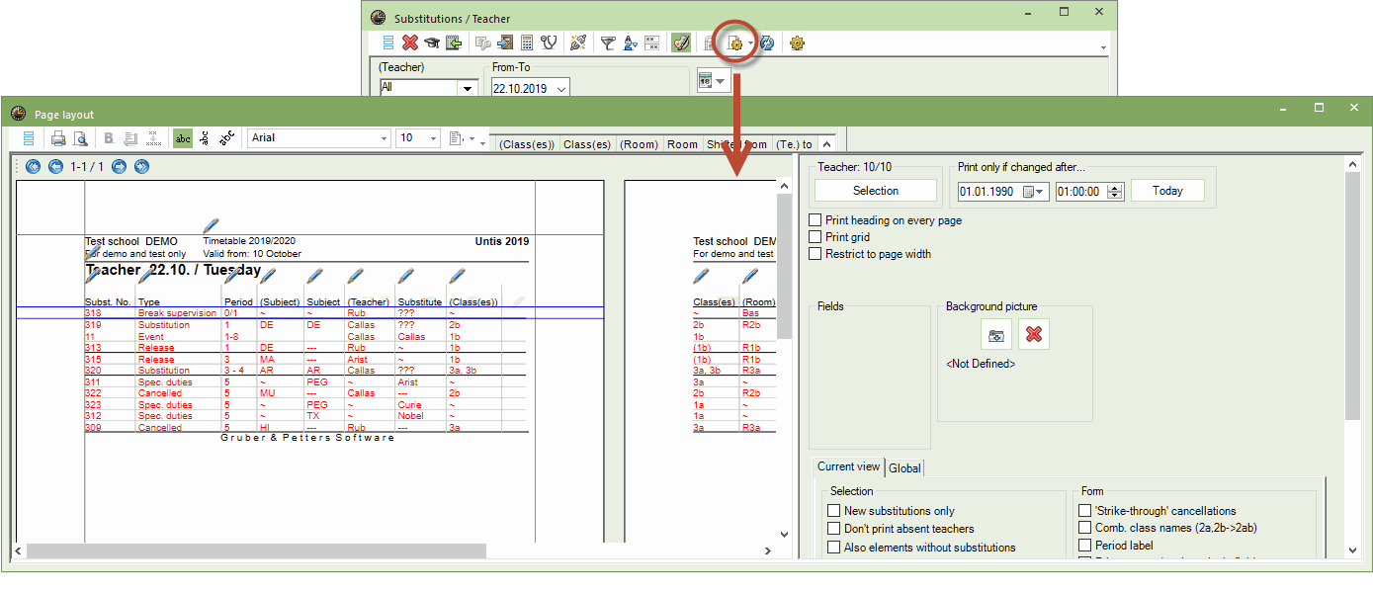Open the font size 10 dropdown
The width and height of the screenshot is (1373, 592).
pyautogui.click(x=433, y=138)
